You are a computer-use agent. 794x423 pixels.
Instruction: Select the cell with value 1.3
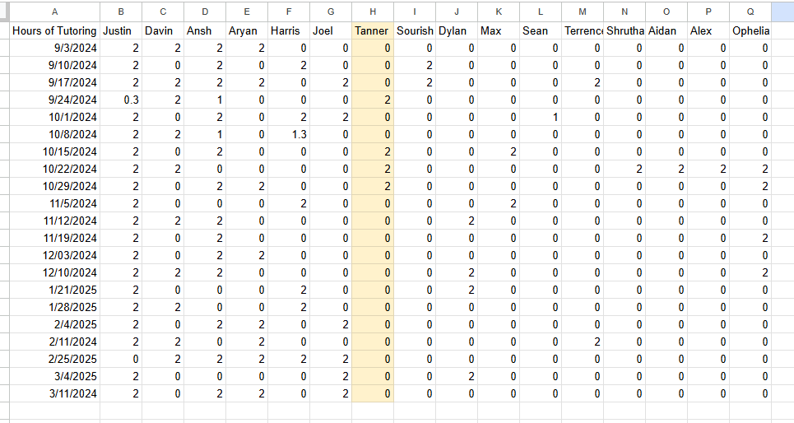[x=289, y=134]
